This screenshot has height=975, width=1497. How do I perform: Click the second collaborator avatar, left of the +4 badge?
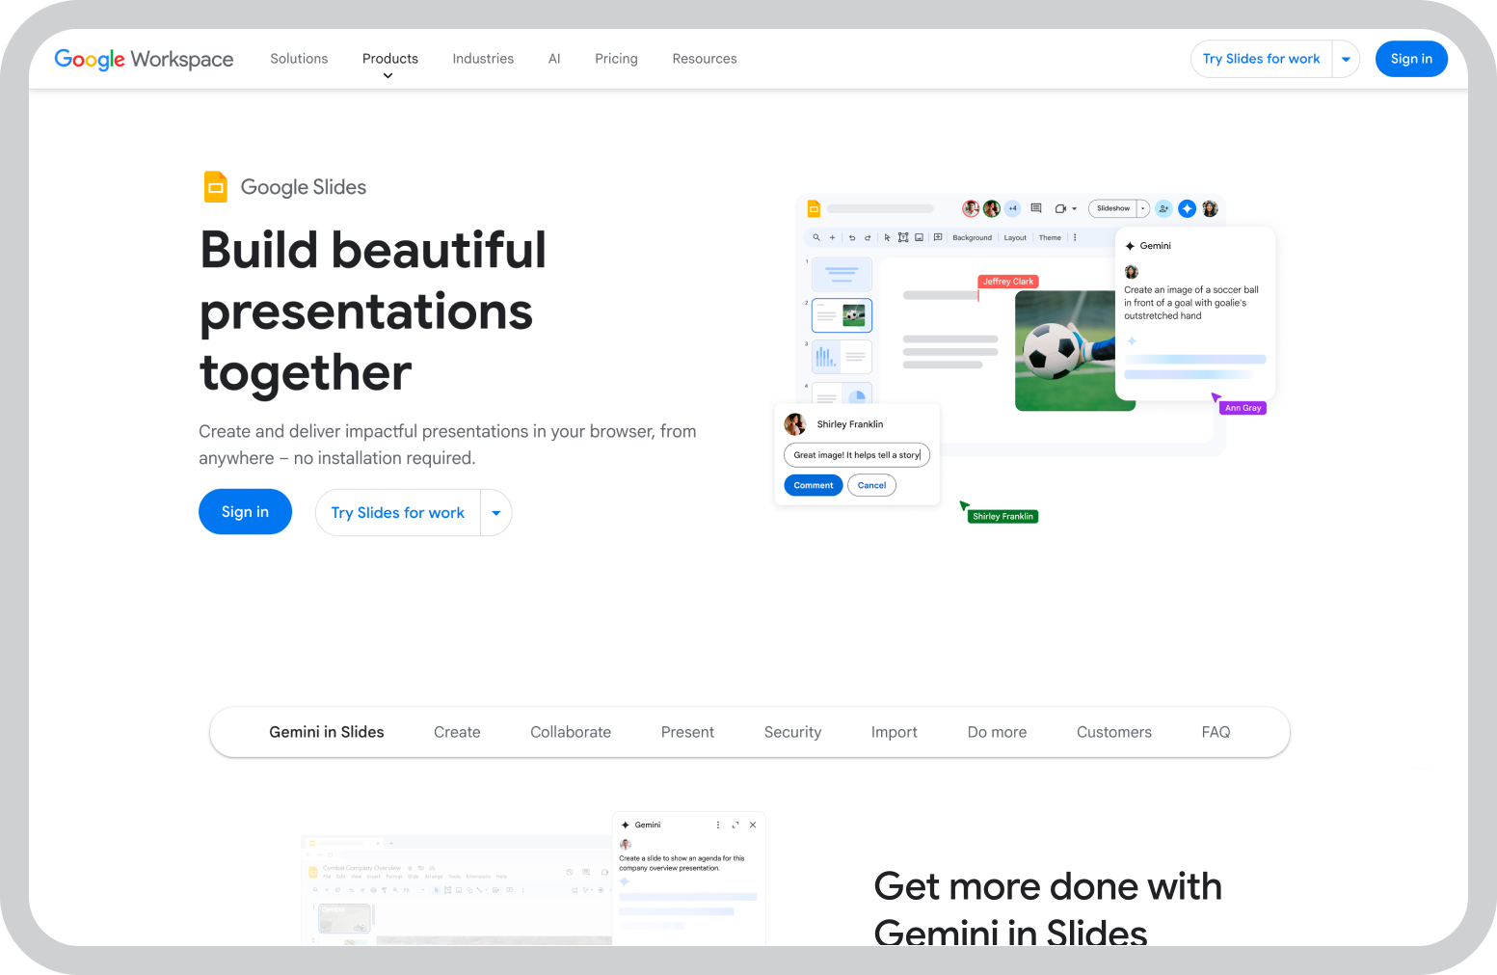(x=992, y=208)
